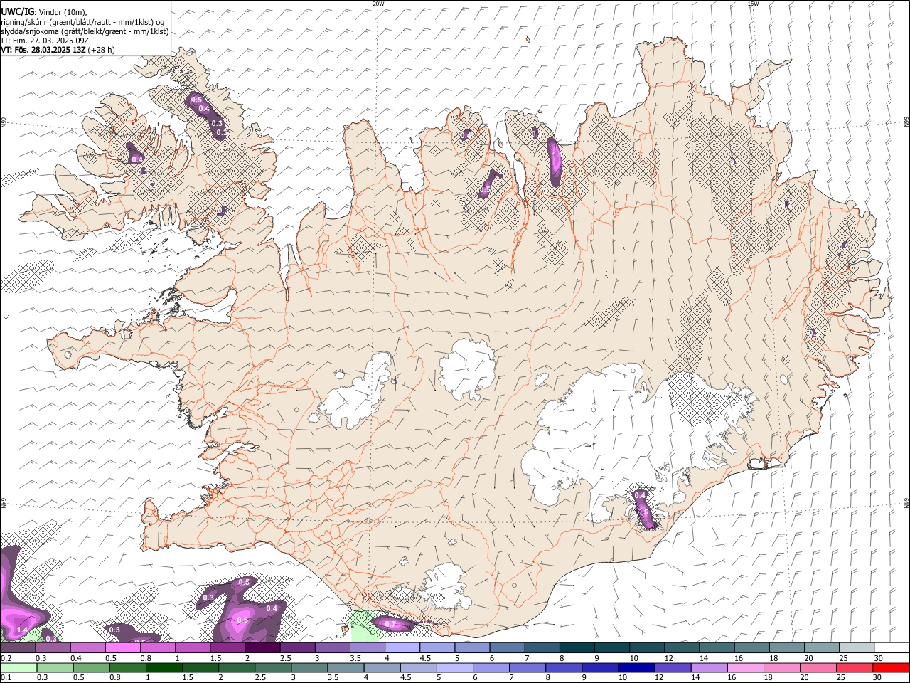
Task: Click the "IT: Fim. 27. 03. 2025 09Z" line
Action: tap(45, 41)
